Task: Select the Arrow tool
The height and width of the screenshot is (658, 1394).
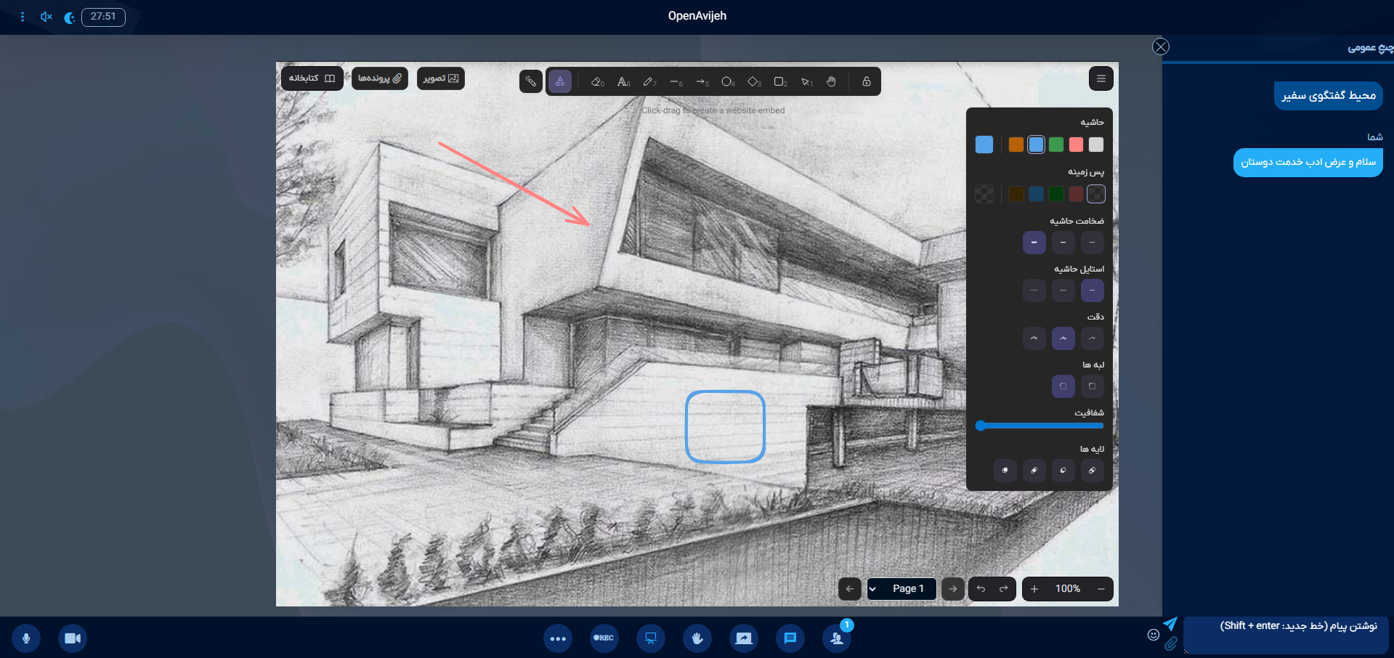Action: point(702,81)
